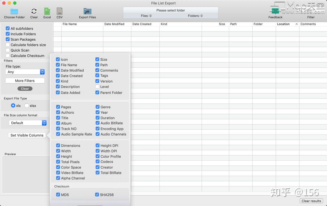This screenshot has width=327, height=206.
Task: Click the Clear refresh icon in the toolbar
Action: 34,11
